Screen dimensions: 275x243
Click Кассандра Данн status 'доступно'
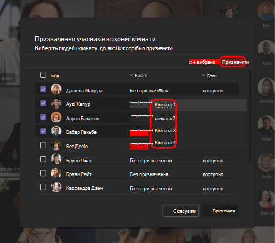[x=213, y=189]
